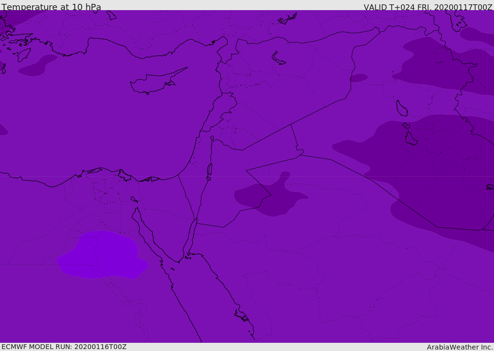Click the Sea of Galilee outline
Screen dimensions: 494x351
tap(212, 138)
